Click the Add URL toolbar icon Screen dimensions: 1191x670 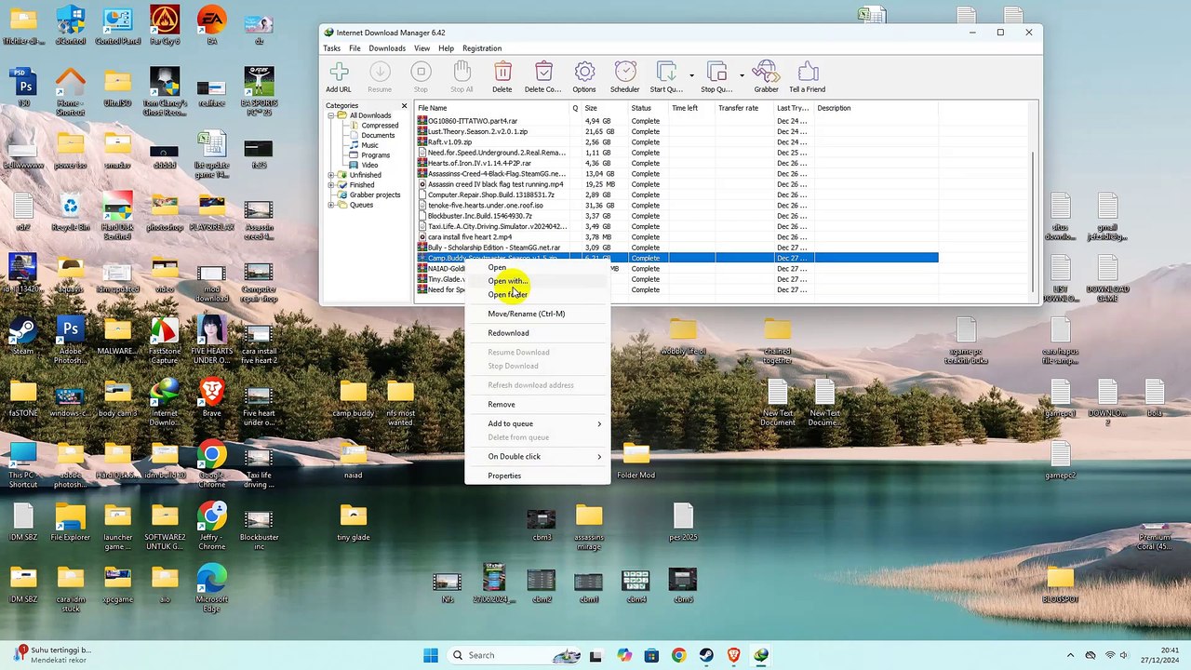click(x=339, y=77)
